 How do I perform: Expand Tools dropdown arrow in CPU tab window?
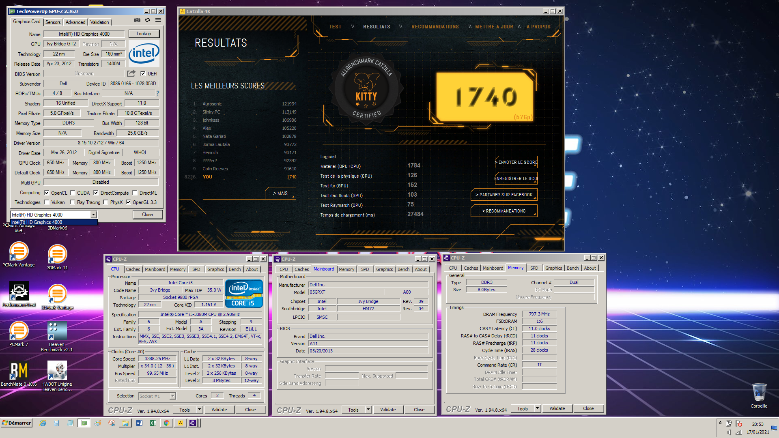tap(199, 410)
